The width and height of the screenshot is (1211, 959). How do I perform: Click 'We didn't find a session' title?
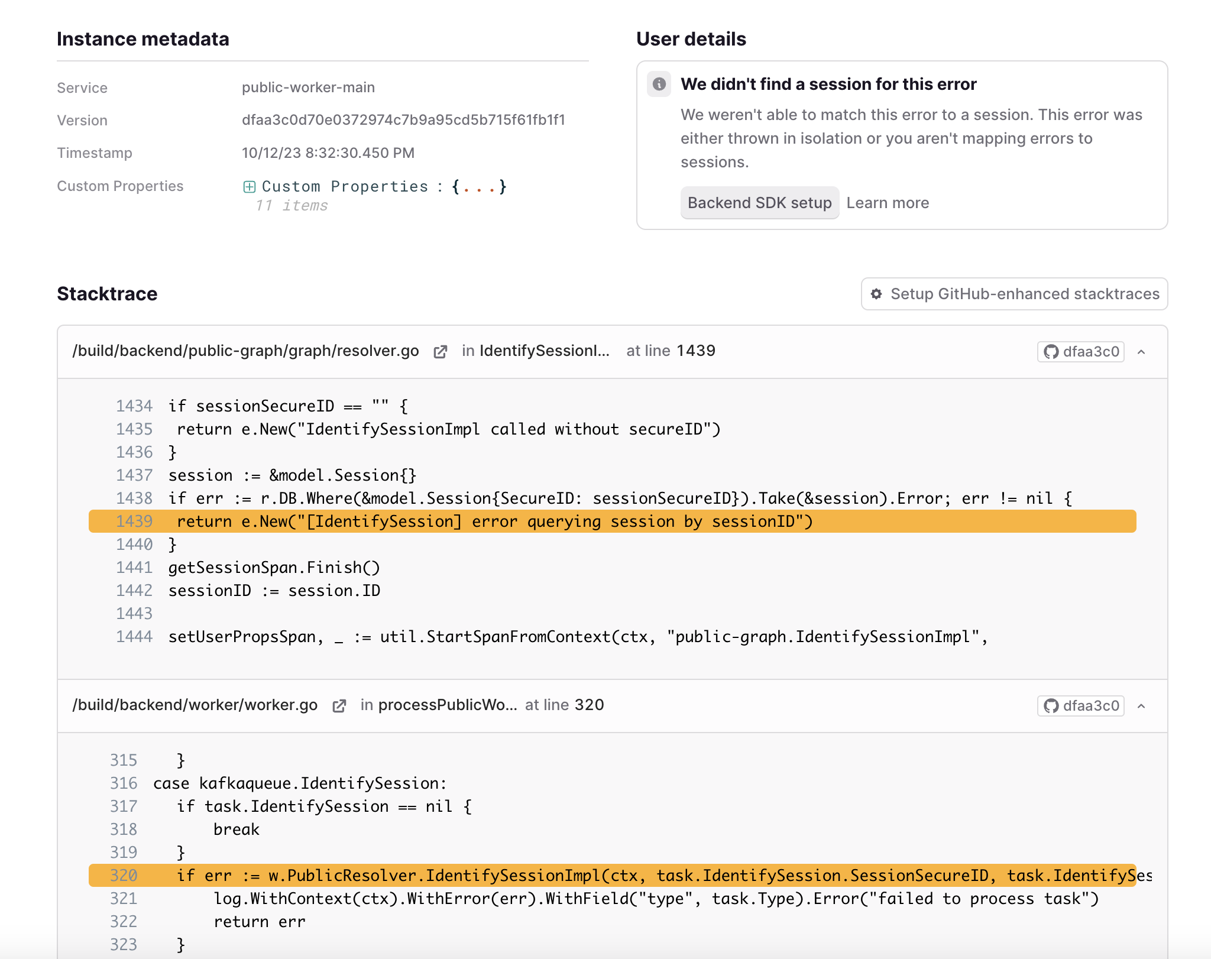(828, 84)
